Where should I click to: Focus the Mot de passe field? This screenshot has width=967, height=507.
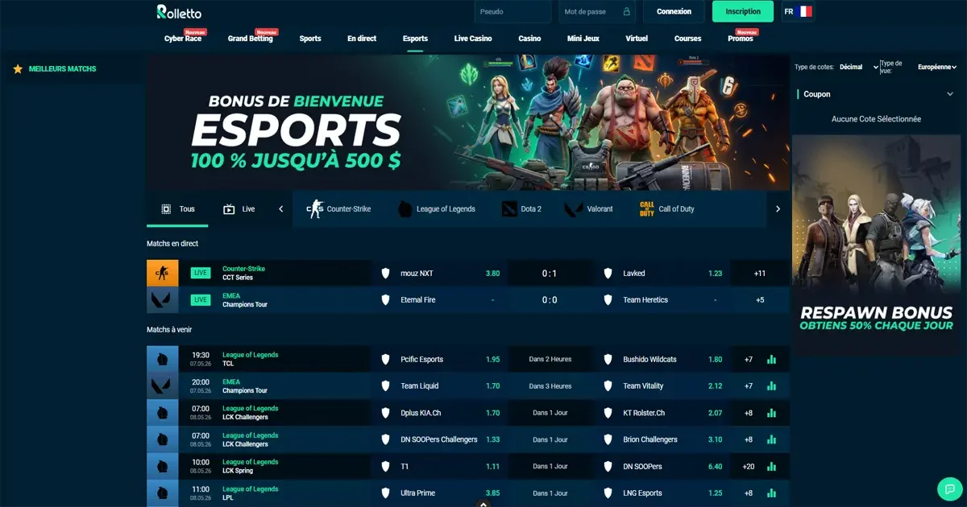[x=596, y=11]
